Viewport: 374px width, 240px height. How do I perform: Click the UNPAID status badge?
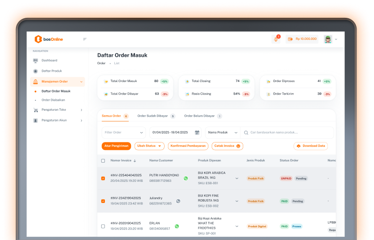(x=286, y=179)
